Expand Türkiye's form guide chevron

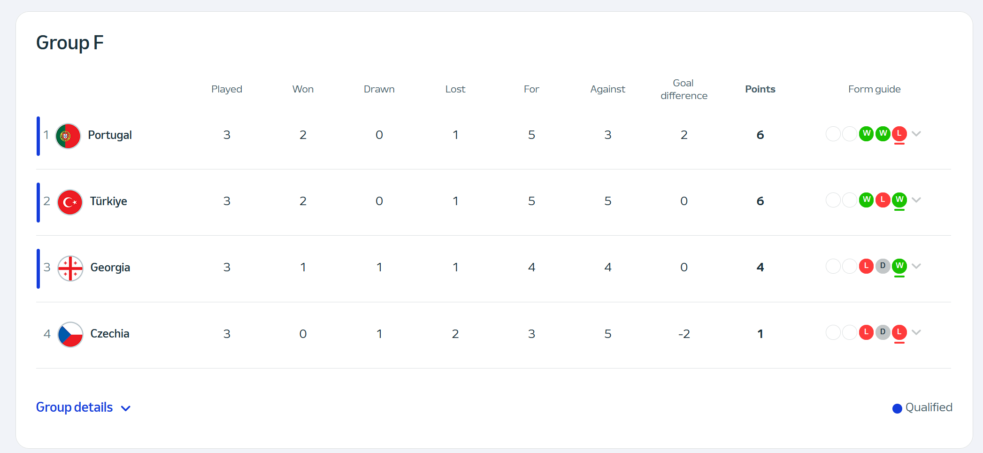(916, 200)
